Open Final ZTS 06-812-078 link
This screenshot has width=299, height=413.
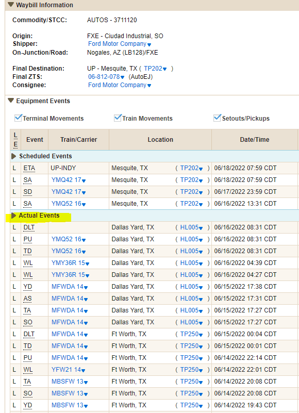click(x=106, y=77)
